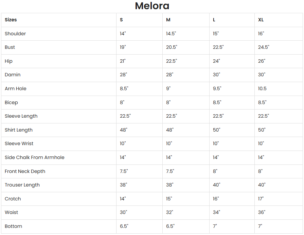Click the Bicep row label
Image resolution: width=304 pixels, height=235 pixels.
coord(11,102)
